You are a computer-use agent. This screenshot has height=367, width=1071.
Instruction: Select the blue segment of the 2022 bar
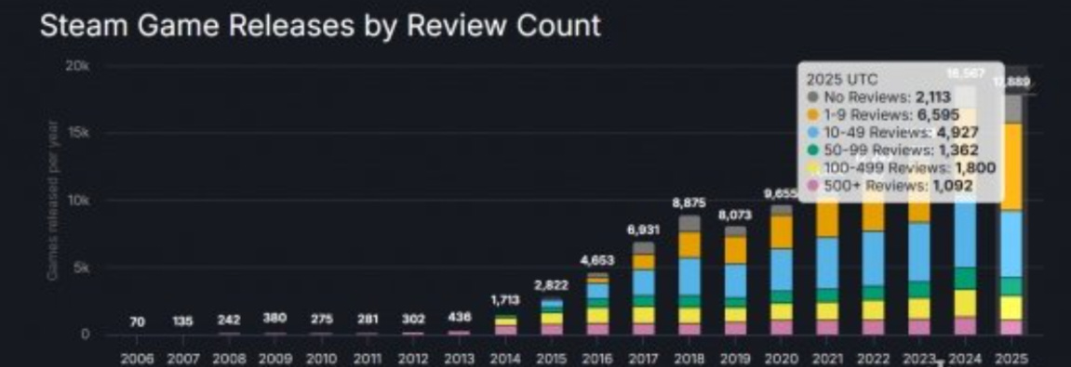pyautogui.click(x=874, y=258)
